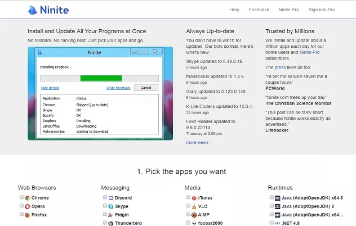The height and width of the screenshot is (226, 356).
Task: Click 'foobar2000 updated to 1.4.6.' text
Action: click(215, 76)
